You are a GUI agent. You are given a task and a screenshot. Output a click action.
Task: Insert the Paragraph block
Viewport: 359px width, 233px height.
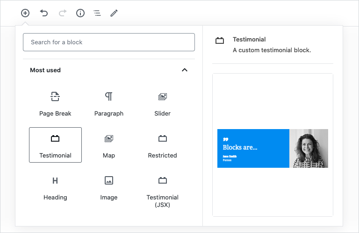[108, 103]
